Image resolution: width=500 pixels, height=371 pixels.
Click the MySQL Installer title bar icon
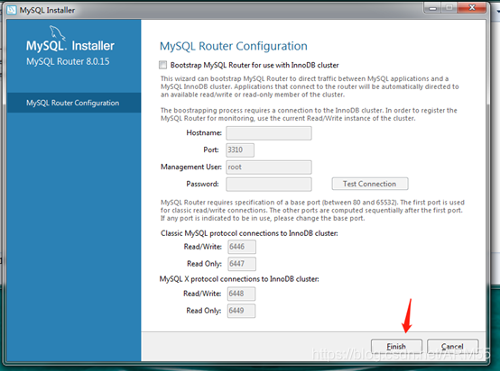12,10
